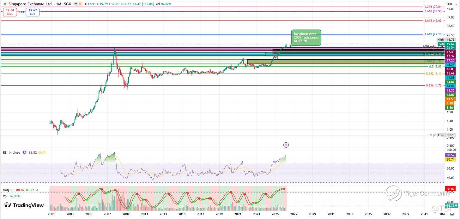The width and height of the screenshot is (460, 219).
Task: Click the purple lightning bolt event icon
Action: pos(286,145)
